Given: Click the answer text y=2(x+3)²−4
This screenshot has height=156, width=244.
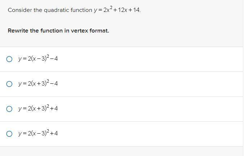Looking at the screenshot, I should click(x=38, y=83).
